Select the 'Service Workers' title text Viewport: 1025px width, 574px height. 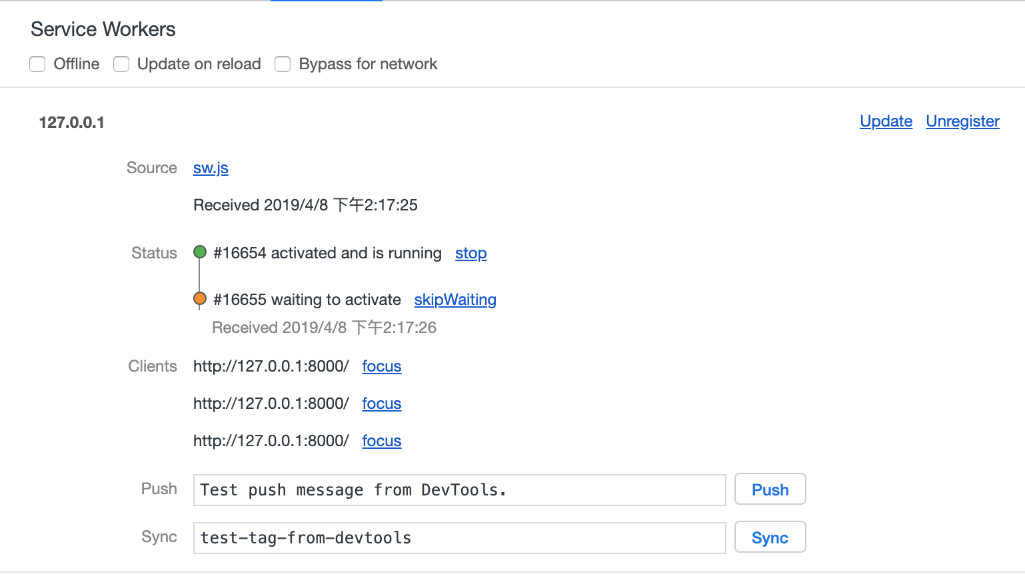[x=103, y=29]
